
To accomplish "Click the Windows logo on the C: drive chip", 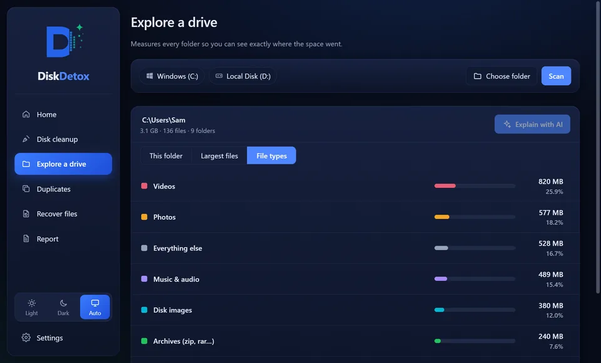I will tap(150, 76).
